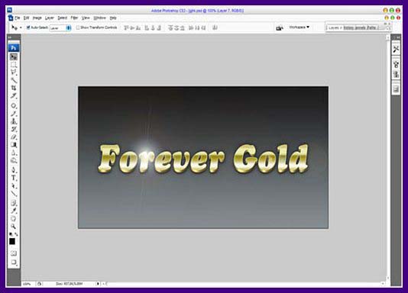Open the Workspace dropdown
Image resolution: width=408 pixels, height=293 pixels.
tap(300, 27)
